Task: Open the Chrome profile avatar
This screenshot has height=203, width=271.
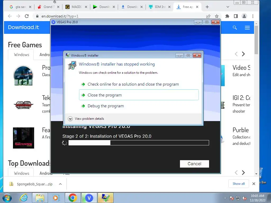Action: coord(244,16)
